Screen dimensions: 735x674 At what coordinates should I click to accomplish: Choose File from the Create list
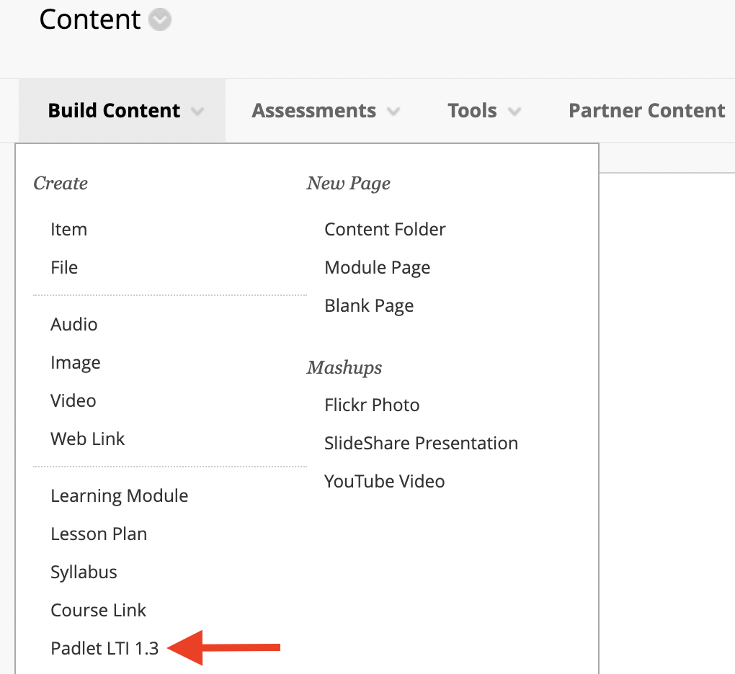pos(64,267)
